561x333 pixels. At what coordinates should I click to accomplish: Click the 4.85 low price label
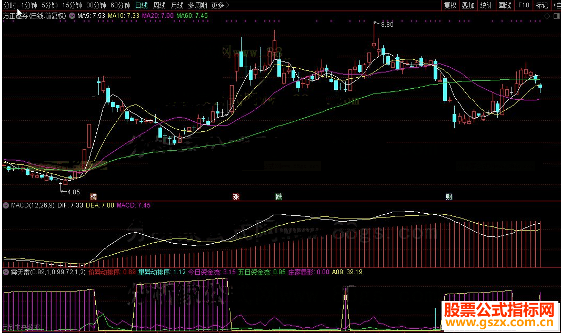(x=73, y=192)
